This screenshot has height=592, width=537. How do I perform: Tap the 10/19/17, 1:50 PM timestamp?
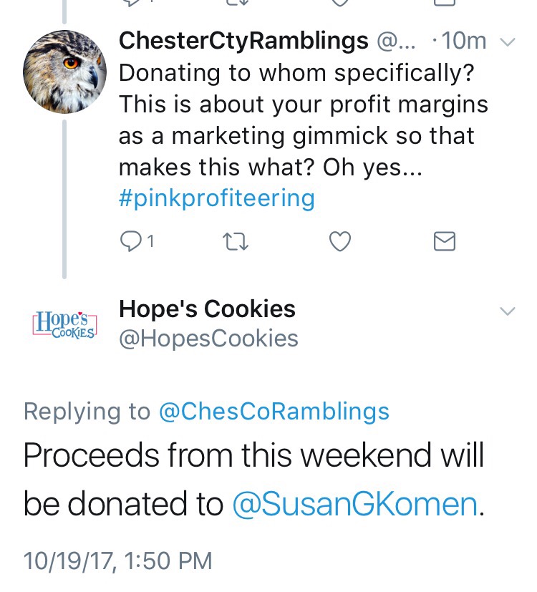118,560
